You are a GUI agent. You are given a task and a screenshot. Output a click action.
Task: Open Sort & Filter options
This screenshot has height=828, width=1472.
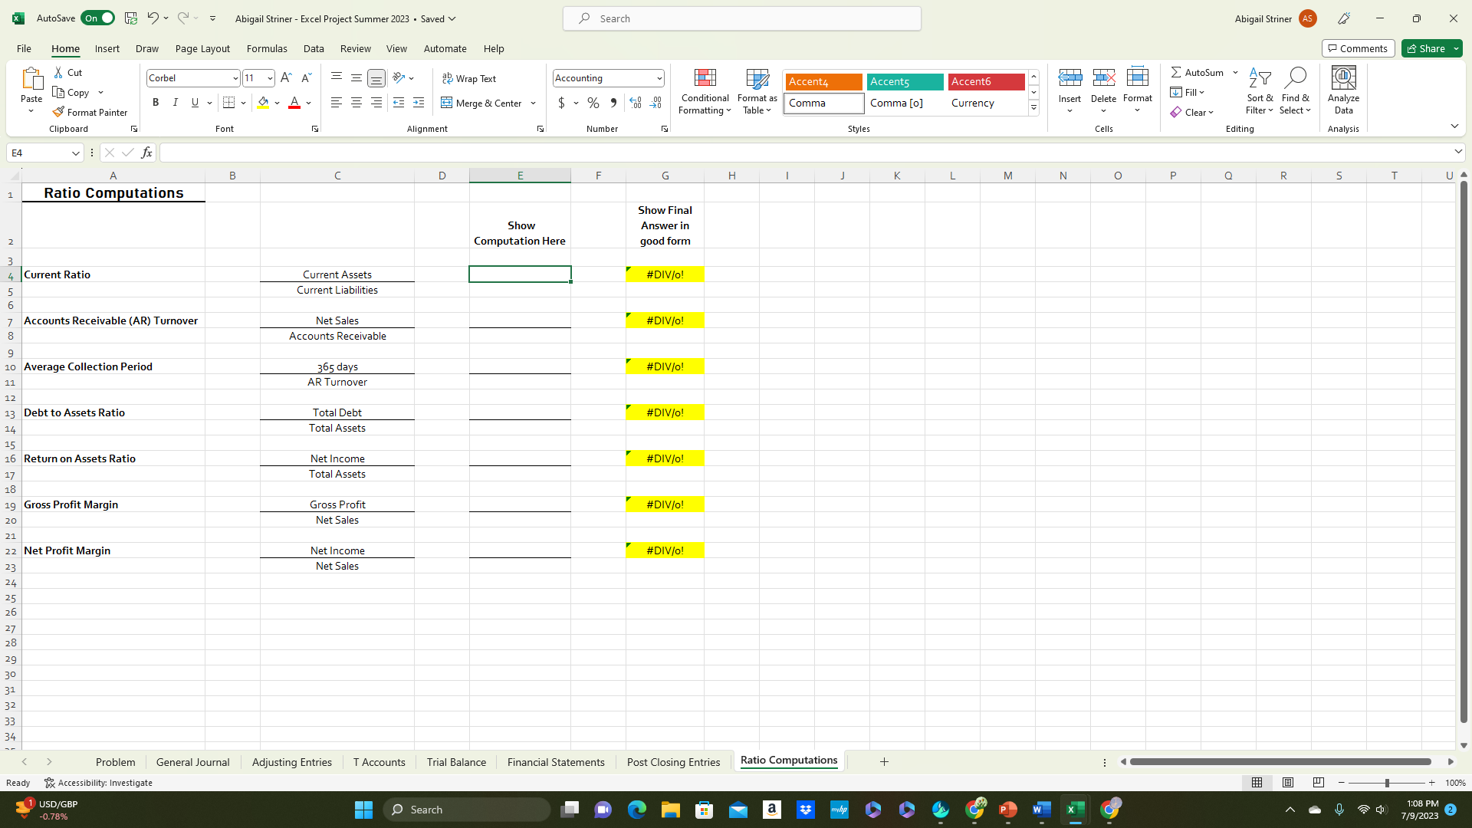tap(1260, 91)
